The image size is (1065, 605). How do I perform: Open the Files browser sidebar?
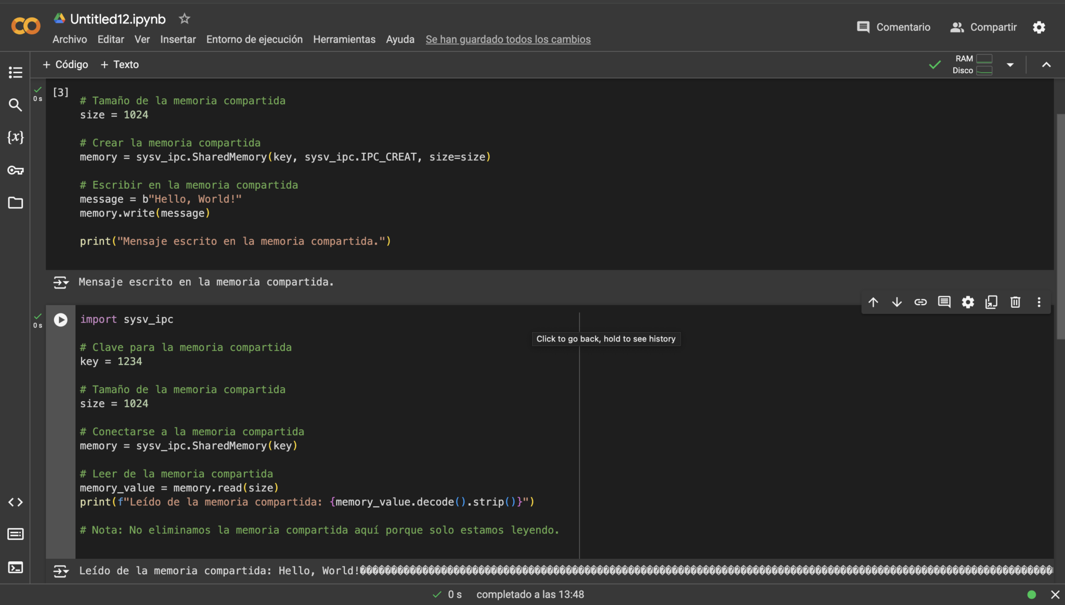[16, 203]
